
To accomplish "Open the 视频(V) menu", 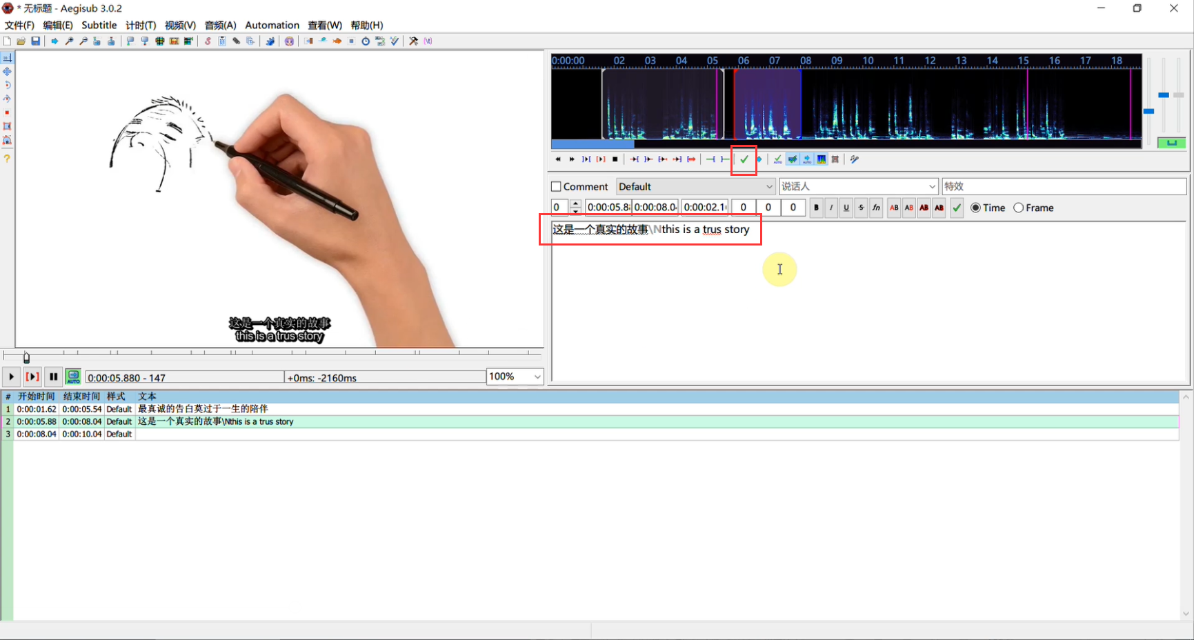I will pyautogui.click(x=180, y=25).
